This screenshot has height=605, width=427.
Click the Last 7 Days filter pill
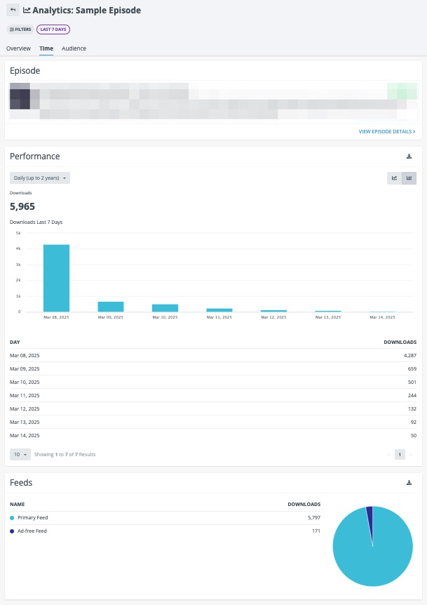(x=53, y=29)
